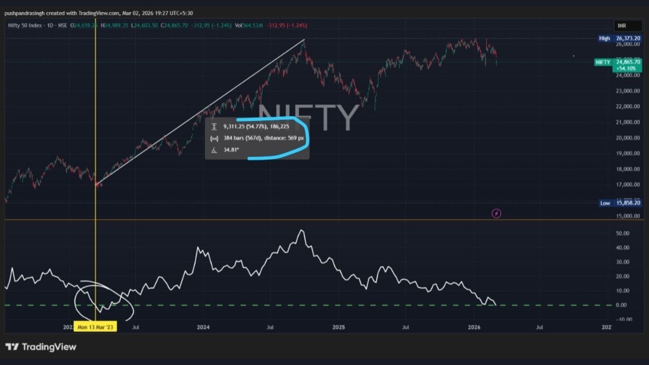Click the price range icon in measurement tooltip
The height and width of the screenshot is (365, 649).
pos(214,126)
